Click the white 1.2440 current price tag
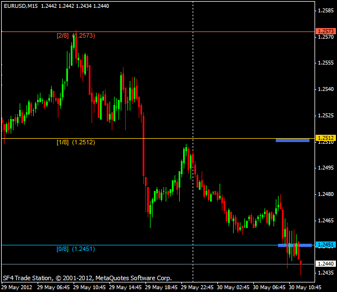 click(x=326, y=263)
